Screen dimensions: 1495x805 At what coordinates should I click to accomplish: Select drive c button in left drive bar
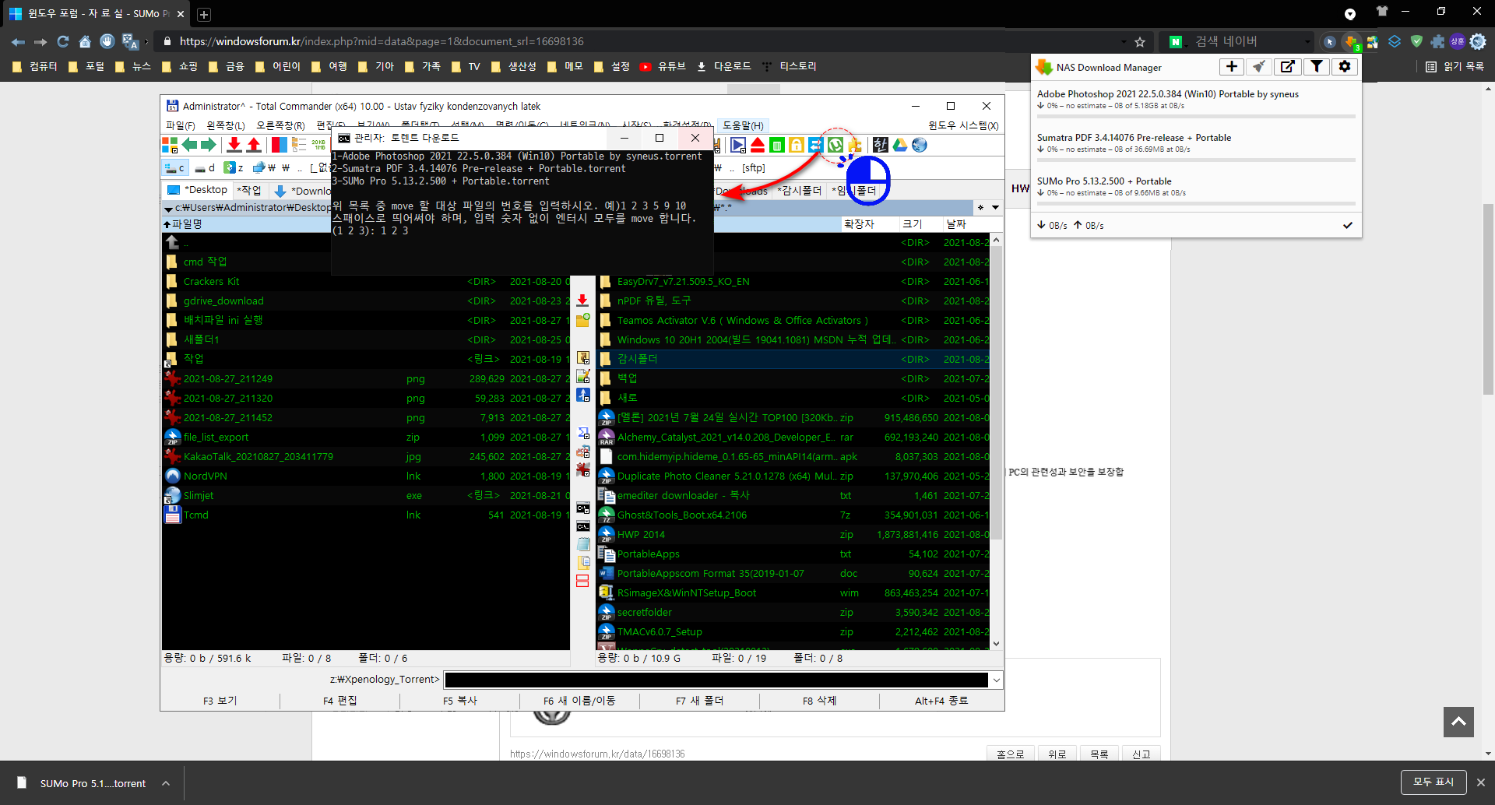[175, 167]
